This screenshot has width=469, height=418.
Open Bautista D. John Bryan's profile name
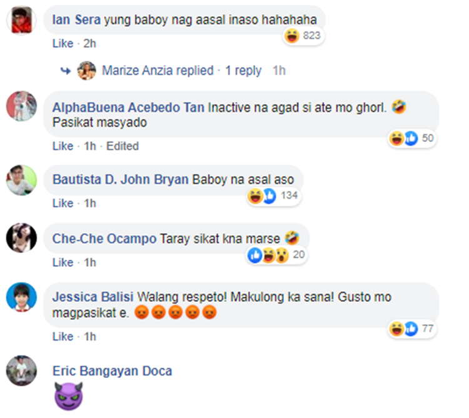coord(121,180)
